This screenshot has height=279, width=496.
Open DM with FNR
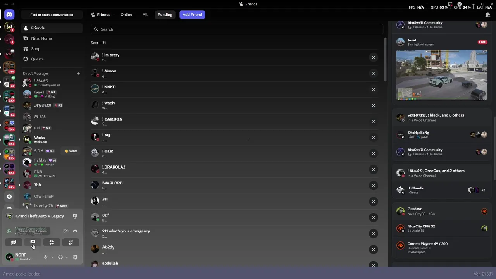click(52, 174)
